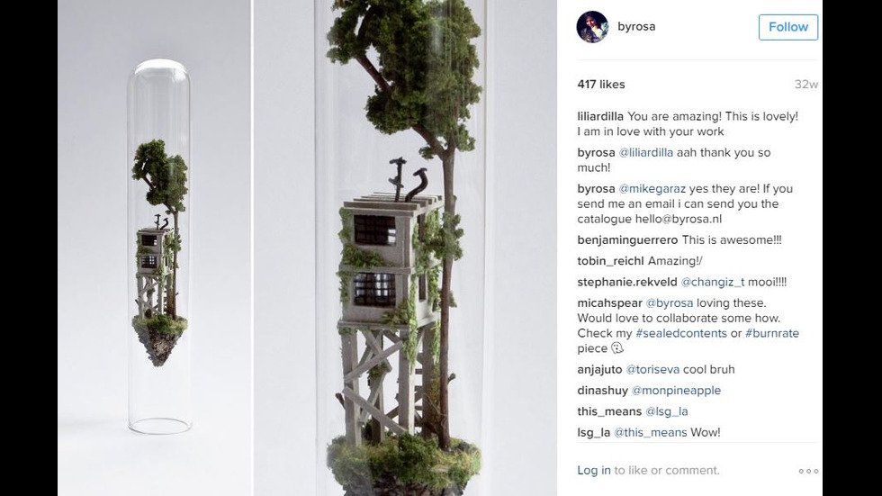Image resolution: width=882 pixels, height=496 pixels.
Task: Click the @liliardilla mention in the reply
Action: coord(646,152)
